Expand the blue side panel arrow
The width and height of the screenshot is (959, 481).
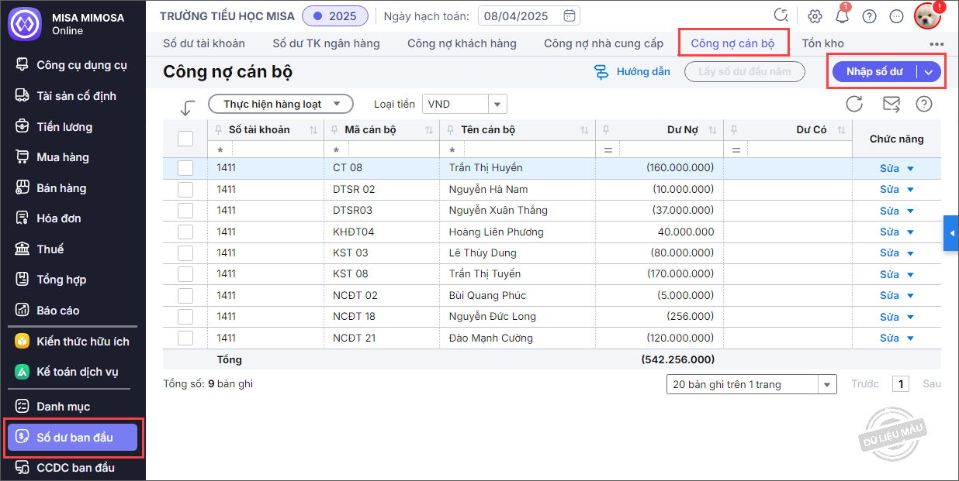(951, 233)
